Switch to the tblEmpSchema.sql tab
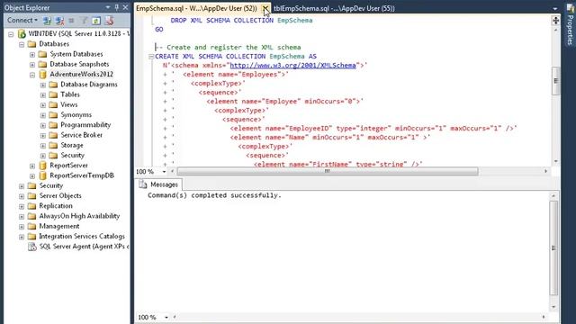The width and height of the screenshot is (576, 324). coord(334,8)
